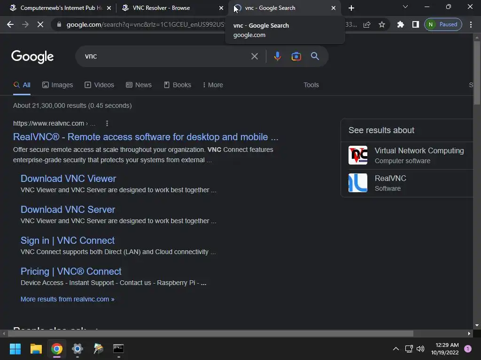The image size is (481, 360).
Task: Click the browser back arrow
Action: coord(10,24)
